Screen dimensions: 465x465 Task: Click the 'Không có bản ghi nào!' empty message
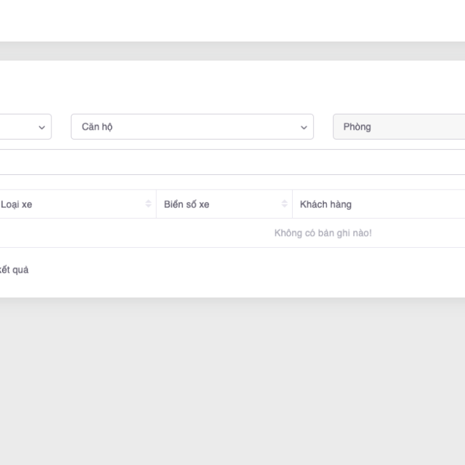coord(323,233)
